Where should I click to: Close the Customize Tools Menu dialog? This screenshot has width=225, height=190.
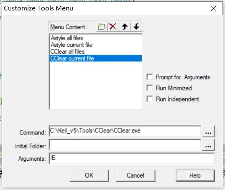click(x=214, y=8)
